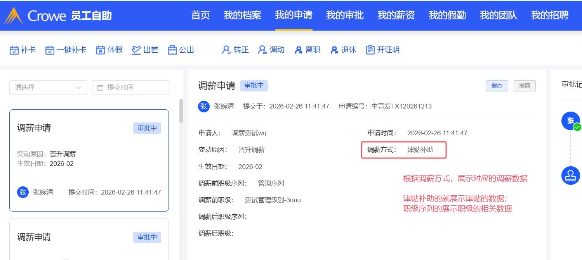Open the 一键补卡 quick punch icon

pyautogui.click(x=50, y=50)
